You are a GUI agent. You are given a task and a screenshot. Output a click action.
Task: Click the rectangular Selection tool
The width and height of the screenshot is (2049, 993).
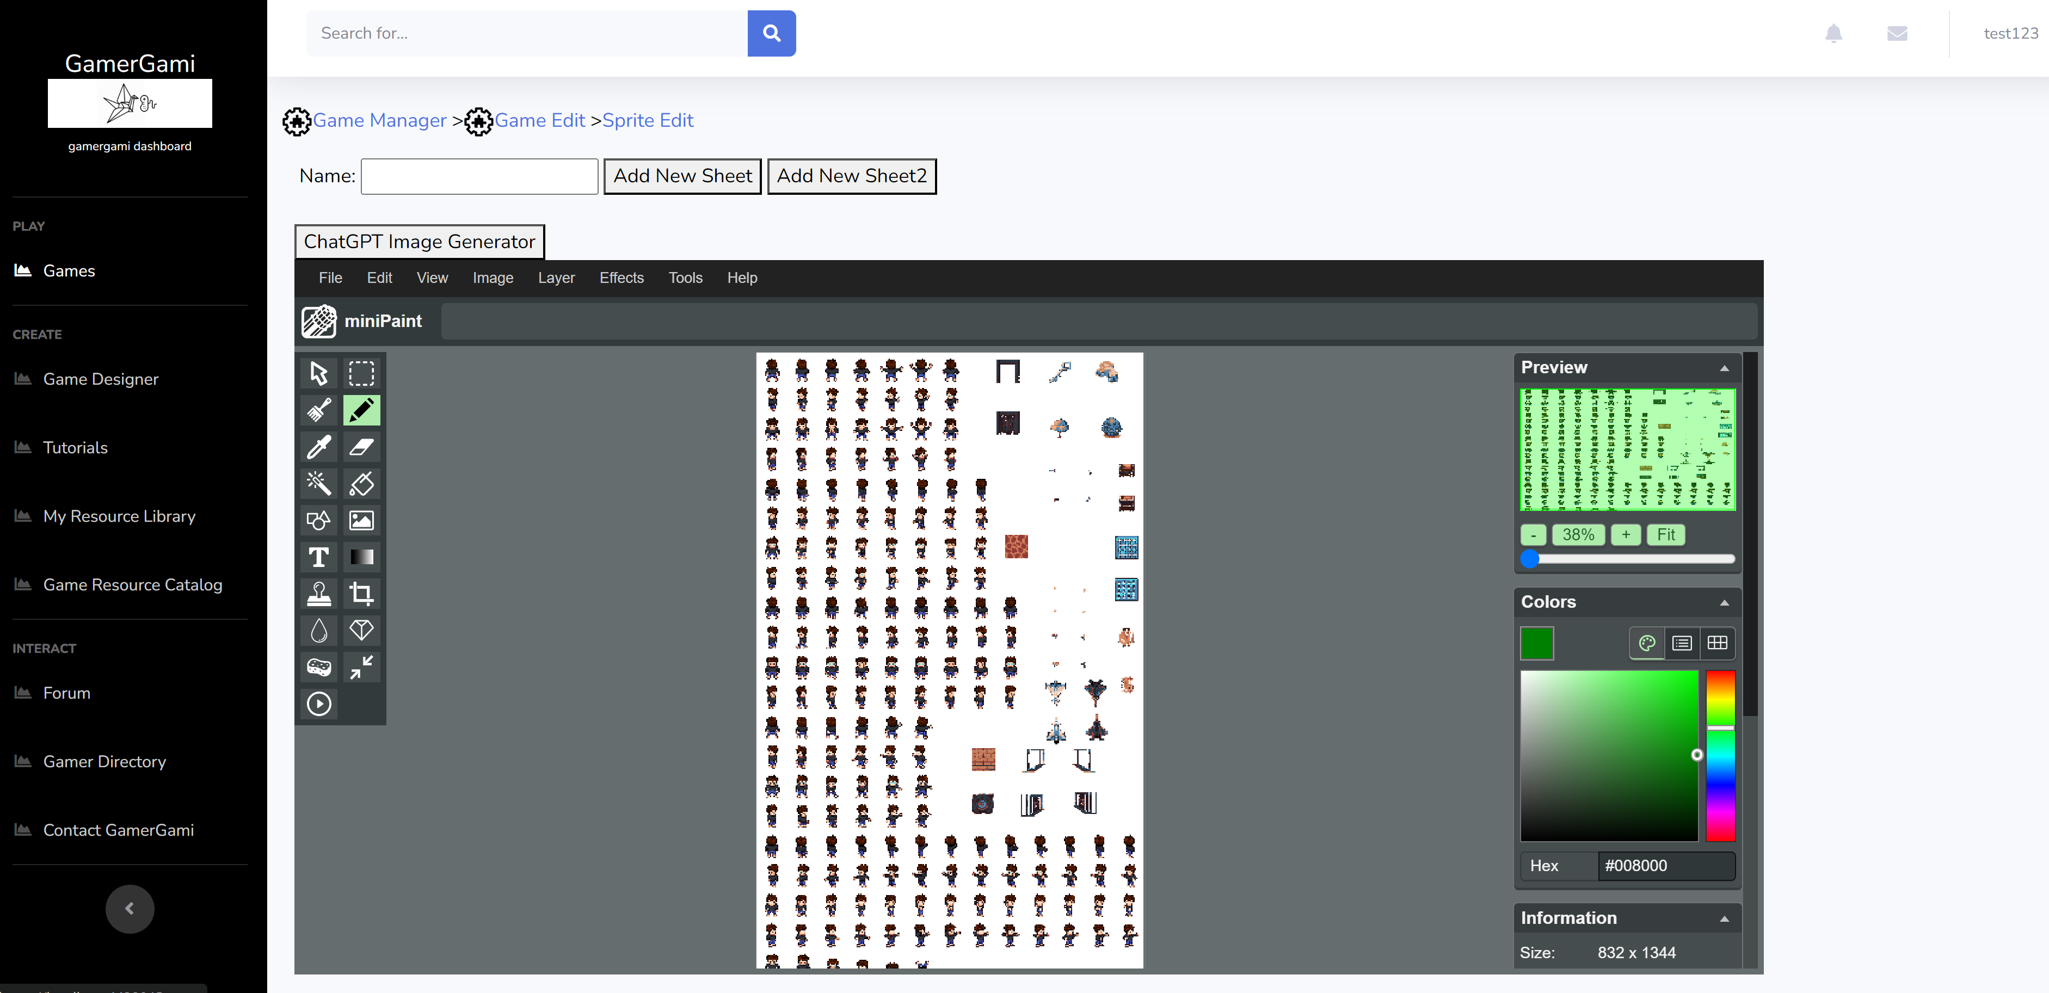pos(361,374)
